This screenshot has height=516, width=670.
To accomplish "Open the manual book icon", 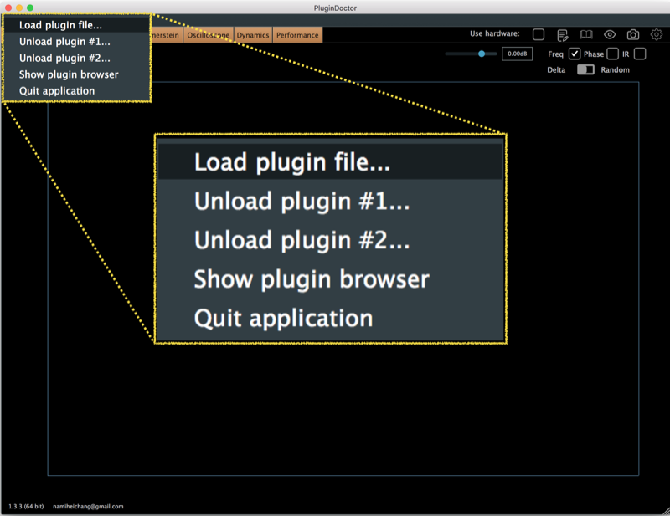I will pos(586,34).
